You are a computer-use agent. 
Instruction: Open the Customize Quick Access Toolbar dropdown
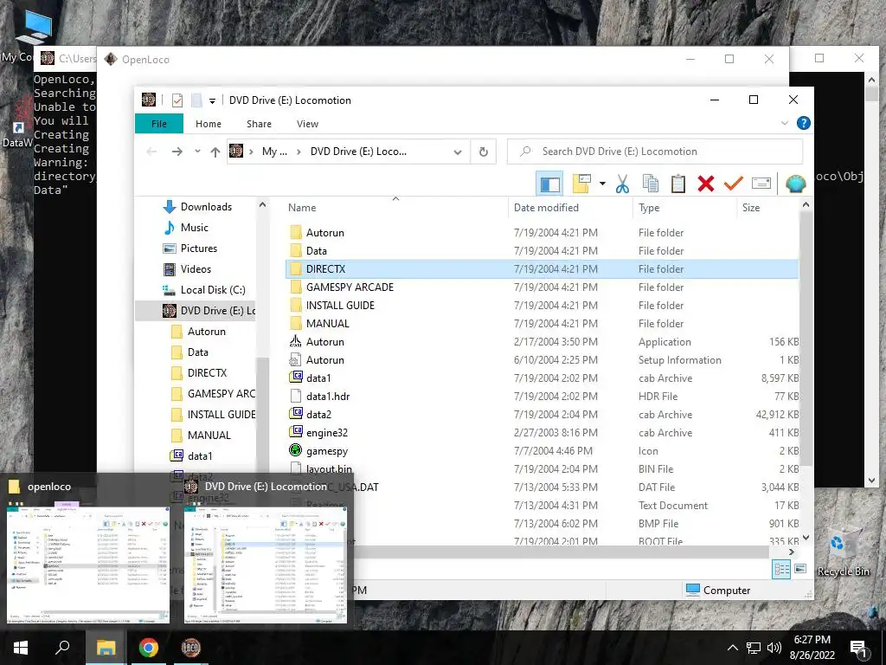pos(213,100)
